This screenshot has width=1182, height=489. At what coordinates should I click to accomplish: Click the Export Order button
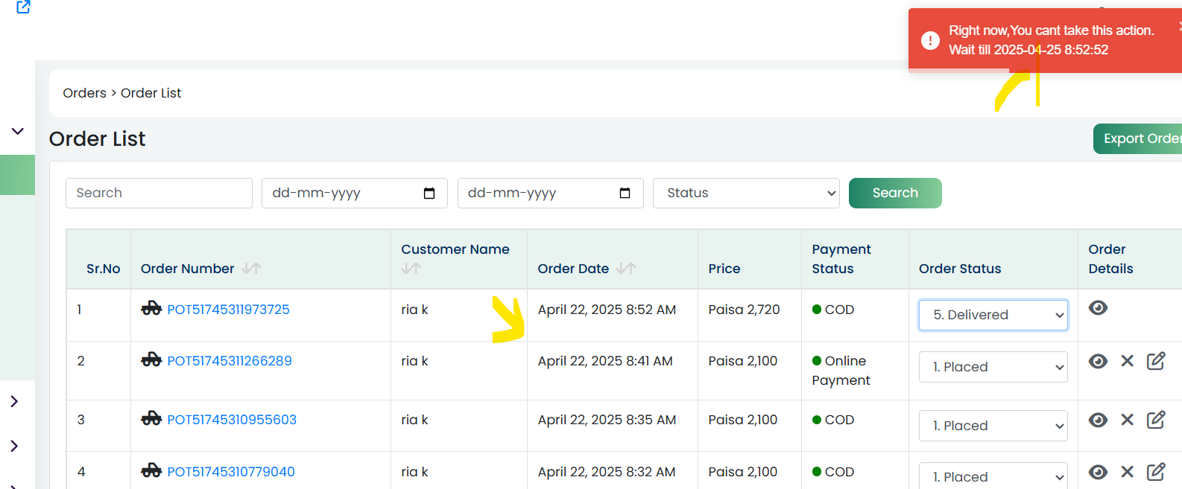[1138, 138]
